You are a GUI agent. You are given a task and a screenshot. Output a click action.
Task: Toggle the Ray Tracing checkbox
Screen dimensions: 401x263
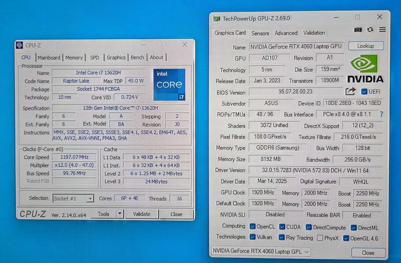point(282,237)
